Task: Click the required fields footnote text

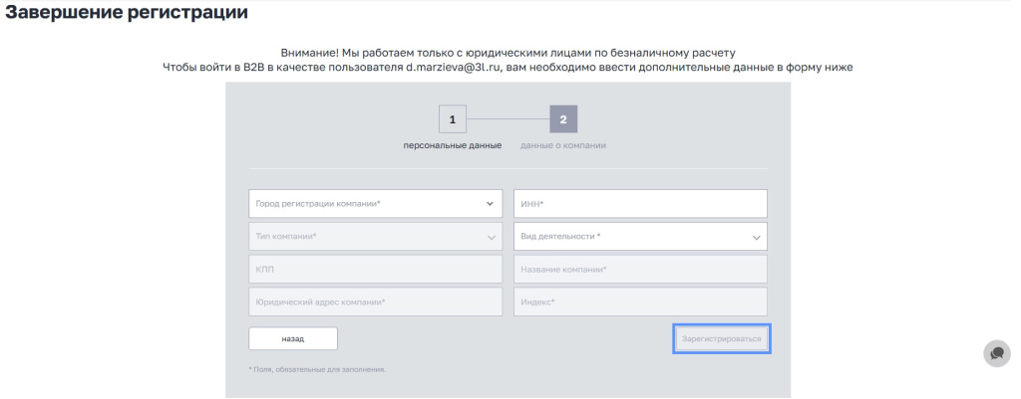Action: point(317,369)
